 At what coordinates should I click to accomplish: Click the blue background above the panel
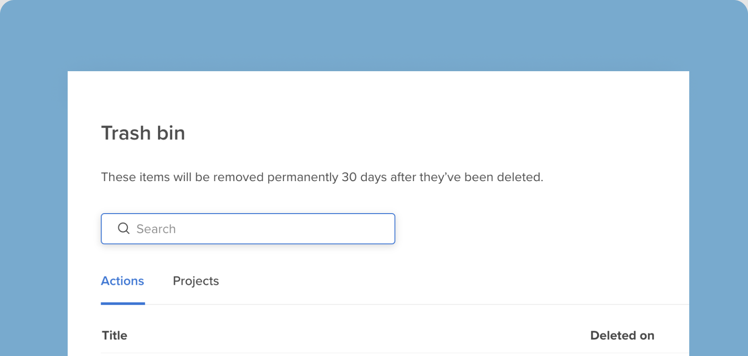[x=374, y=36]
